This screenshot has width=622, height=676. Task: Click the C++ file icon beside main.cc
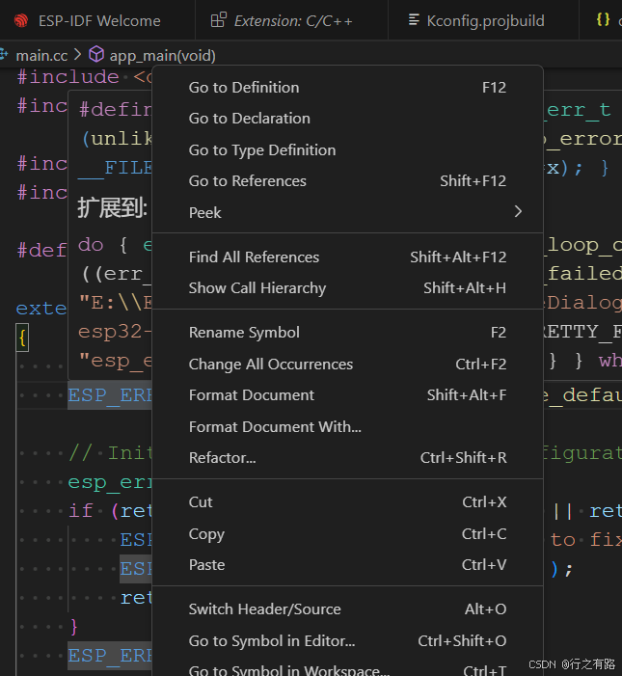coord(6,56)
